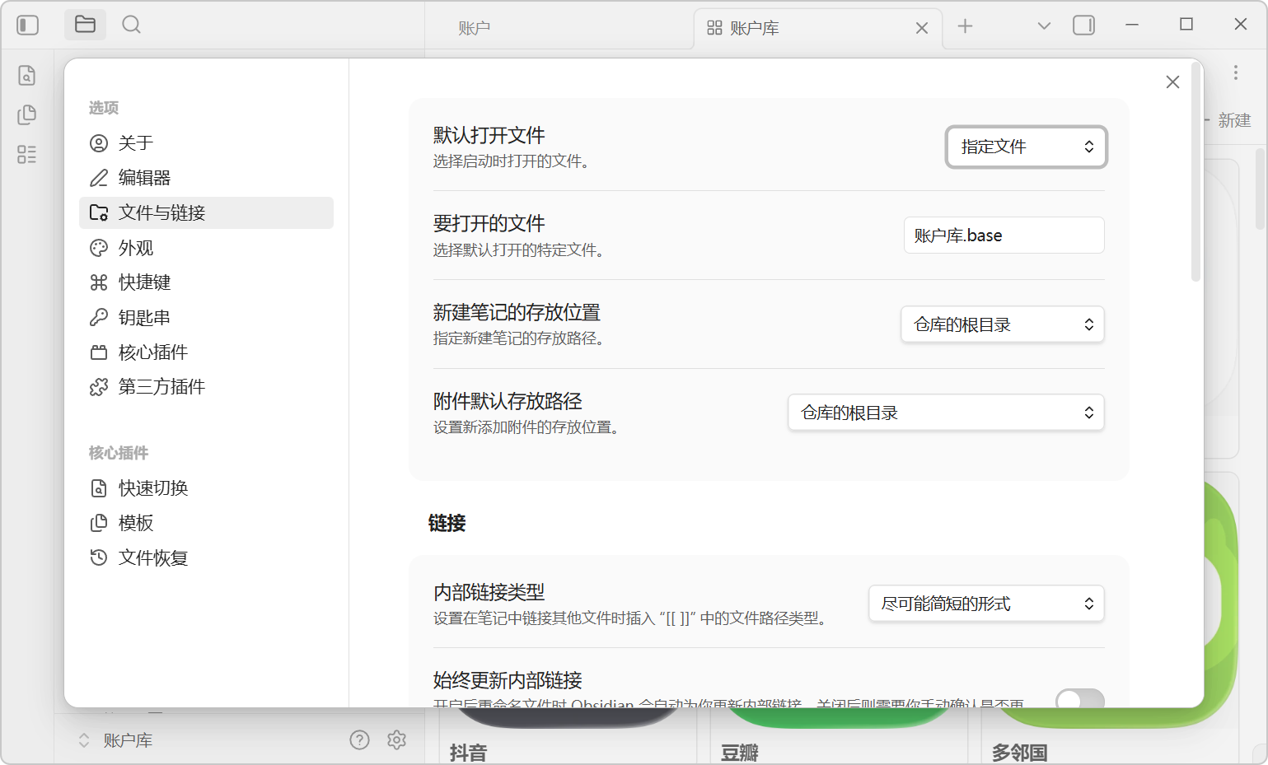The height and width of the screenshot is (765, 1268).
Task: Toggle the right sidebar panel icon
Action: tap(1083, 26)
